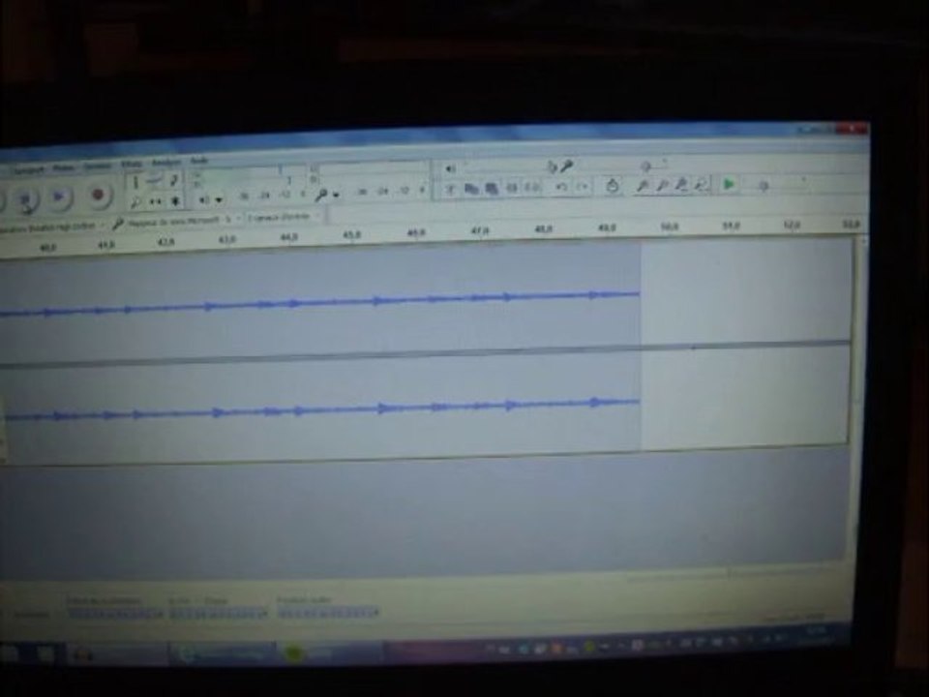Click the Copy icon in edit toolbar

[x=471, y=189]
